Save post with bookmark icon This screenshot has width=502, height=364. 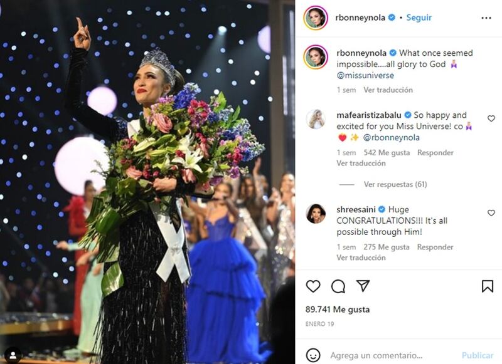point(488,286)
